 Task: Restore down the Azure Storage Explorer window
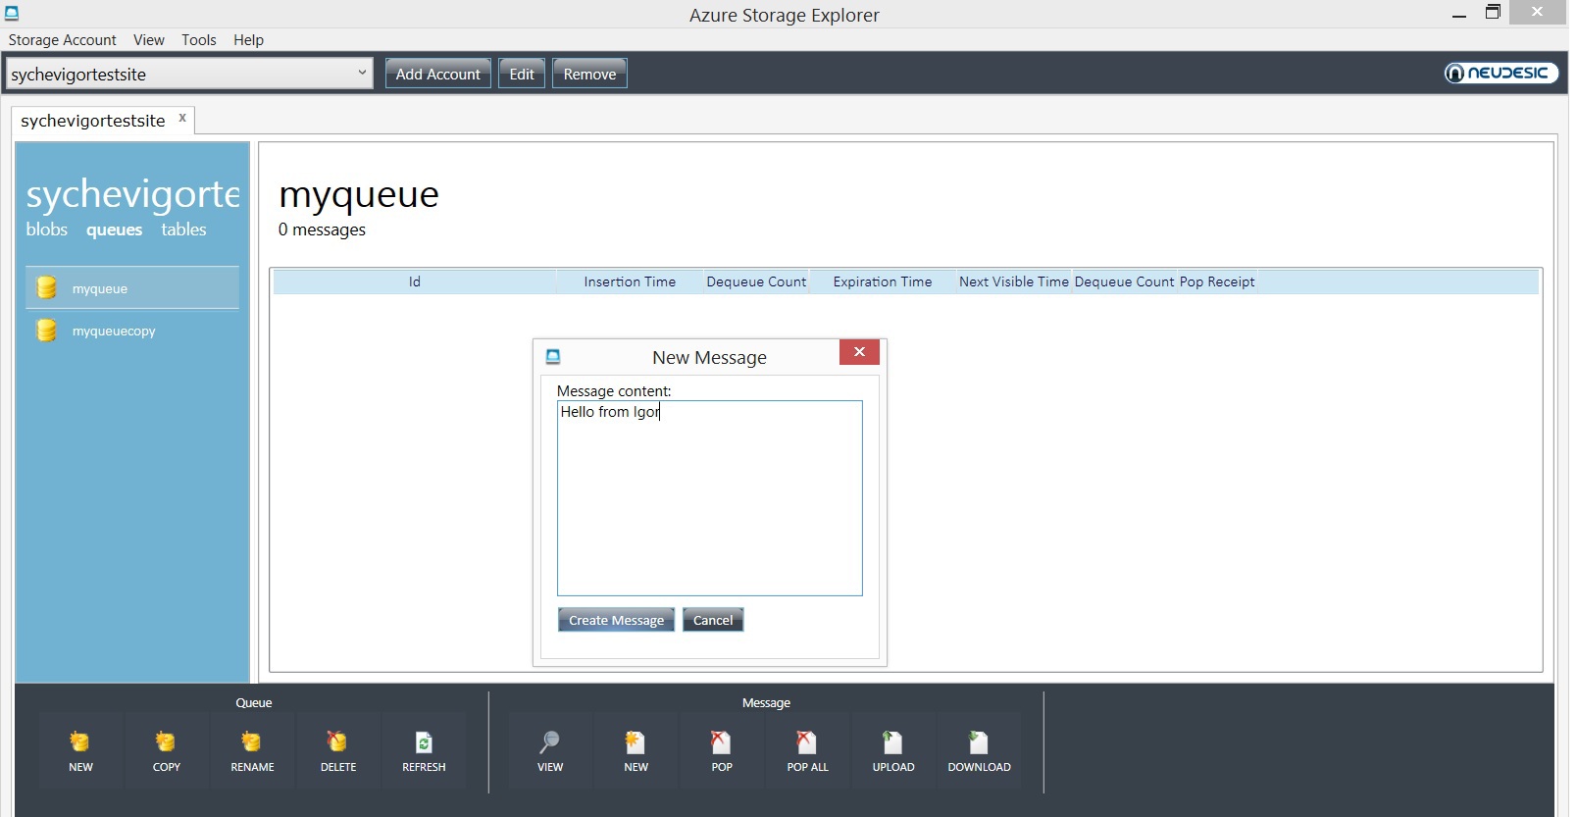[1493, 13]
